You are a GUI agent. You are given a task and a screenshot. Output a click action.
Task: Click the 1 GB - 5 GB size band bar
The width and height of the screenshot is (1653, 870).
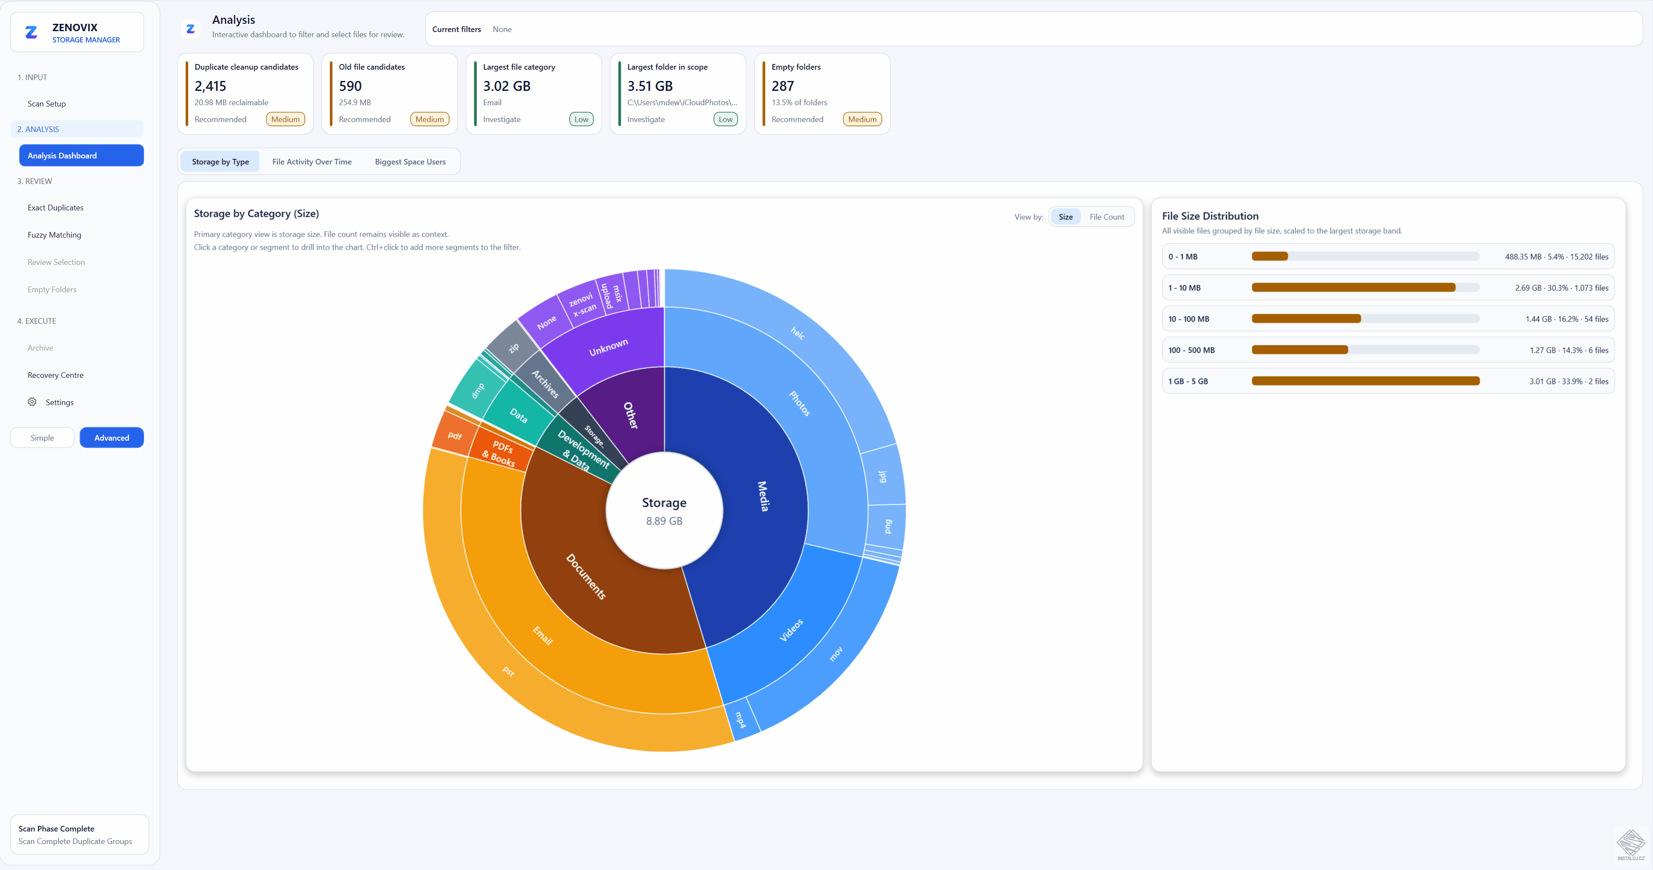1365,381
